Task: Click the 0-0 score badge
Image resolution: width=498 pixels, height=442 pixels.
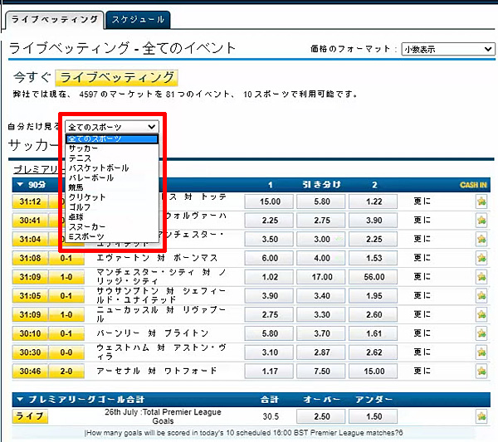Action: coord(66,352)
